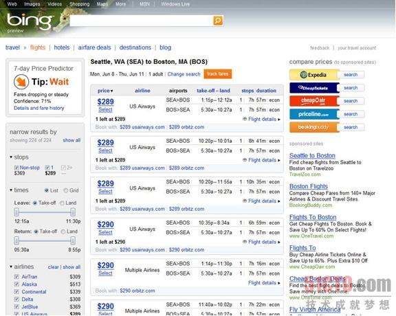Go to Maps in top navigation
Viewport: 396px width, 316px height.
[x=102, y=4]
